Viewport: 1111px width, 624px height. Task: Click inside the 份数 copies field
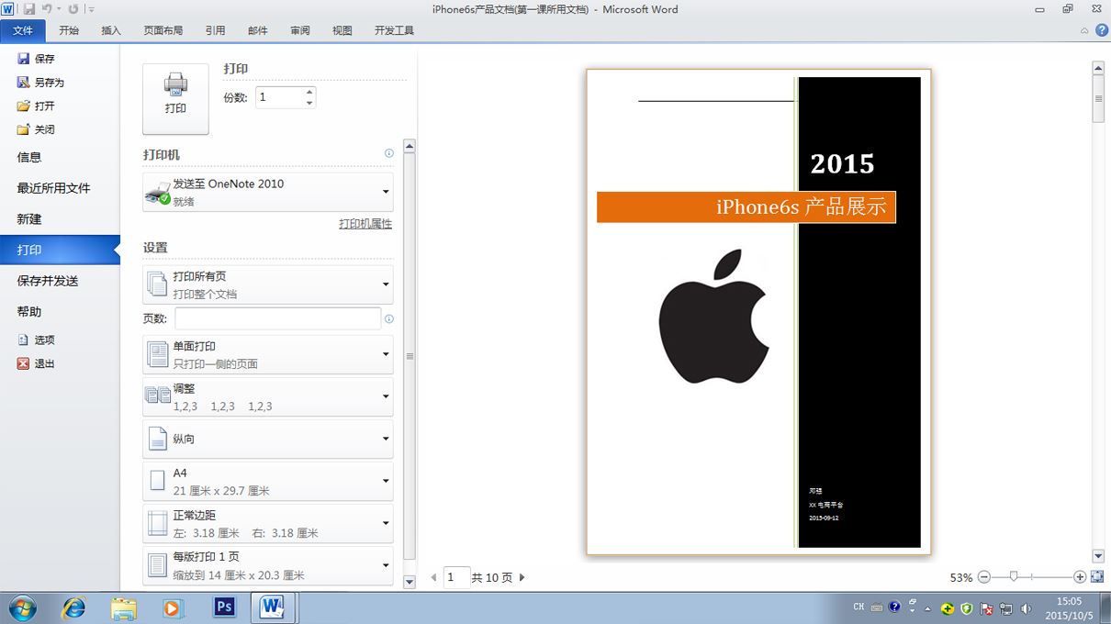[x=279, y=97]
